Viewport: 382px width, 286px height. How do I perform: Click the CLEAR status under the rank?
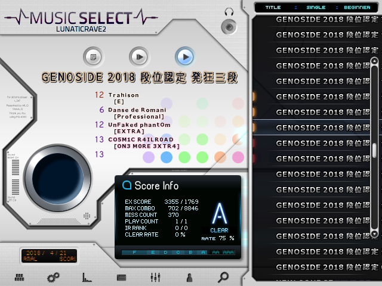(219, 231)
